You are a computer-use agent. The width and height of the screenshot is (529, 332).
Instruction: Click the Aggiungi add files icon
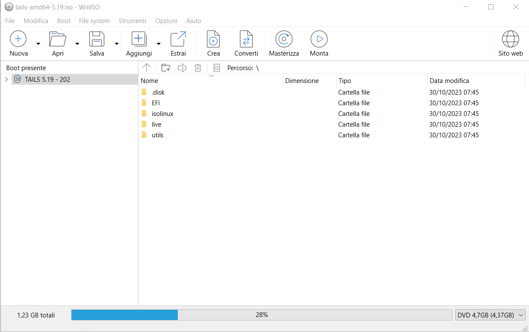tap(139, 39)
